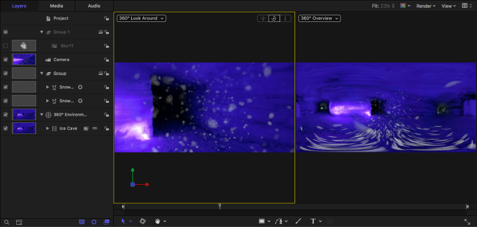Click the layers list layout icon near search
This screenshot has height=227, width=477.
[19, 223]
